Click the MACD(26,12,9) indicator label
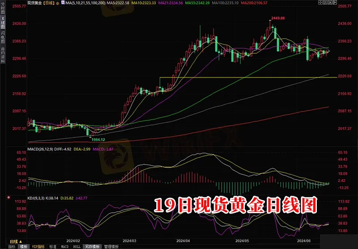358x249 pixels. tap(40, 149)
